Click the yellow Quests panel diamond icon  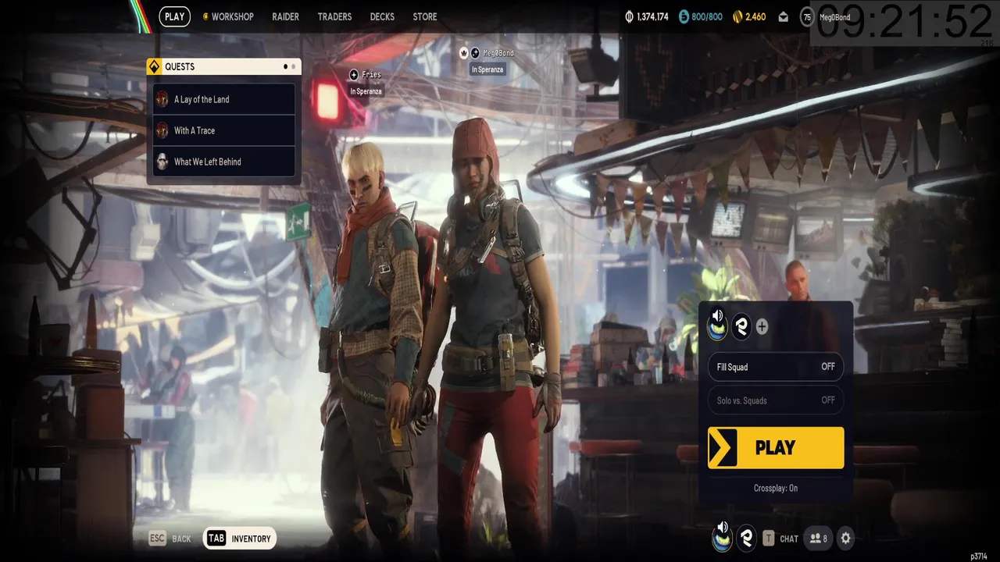click(154, 66)
